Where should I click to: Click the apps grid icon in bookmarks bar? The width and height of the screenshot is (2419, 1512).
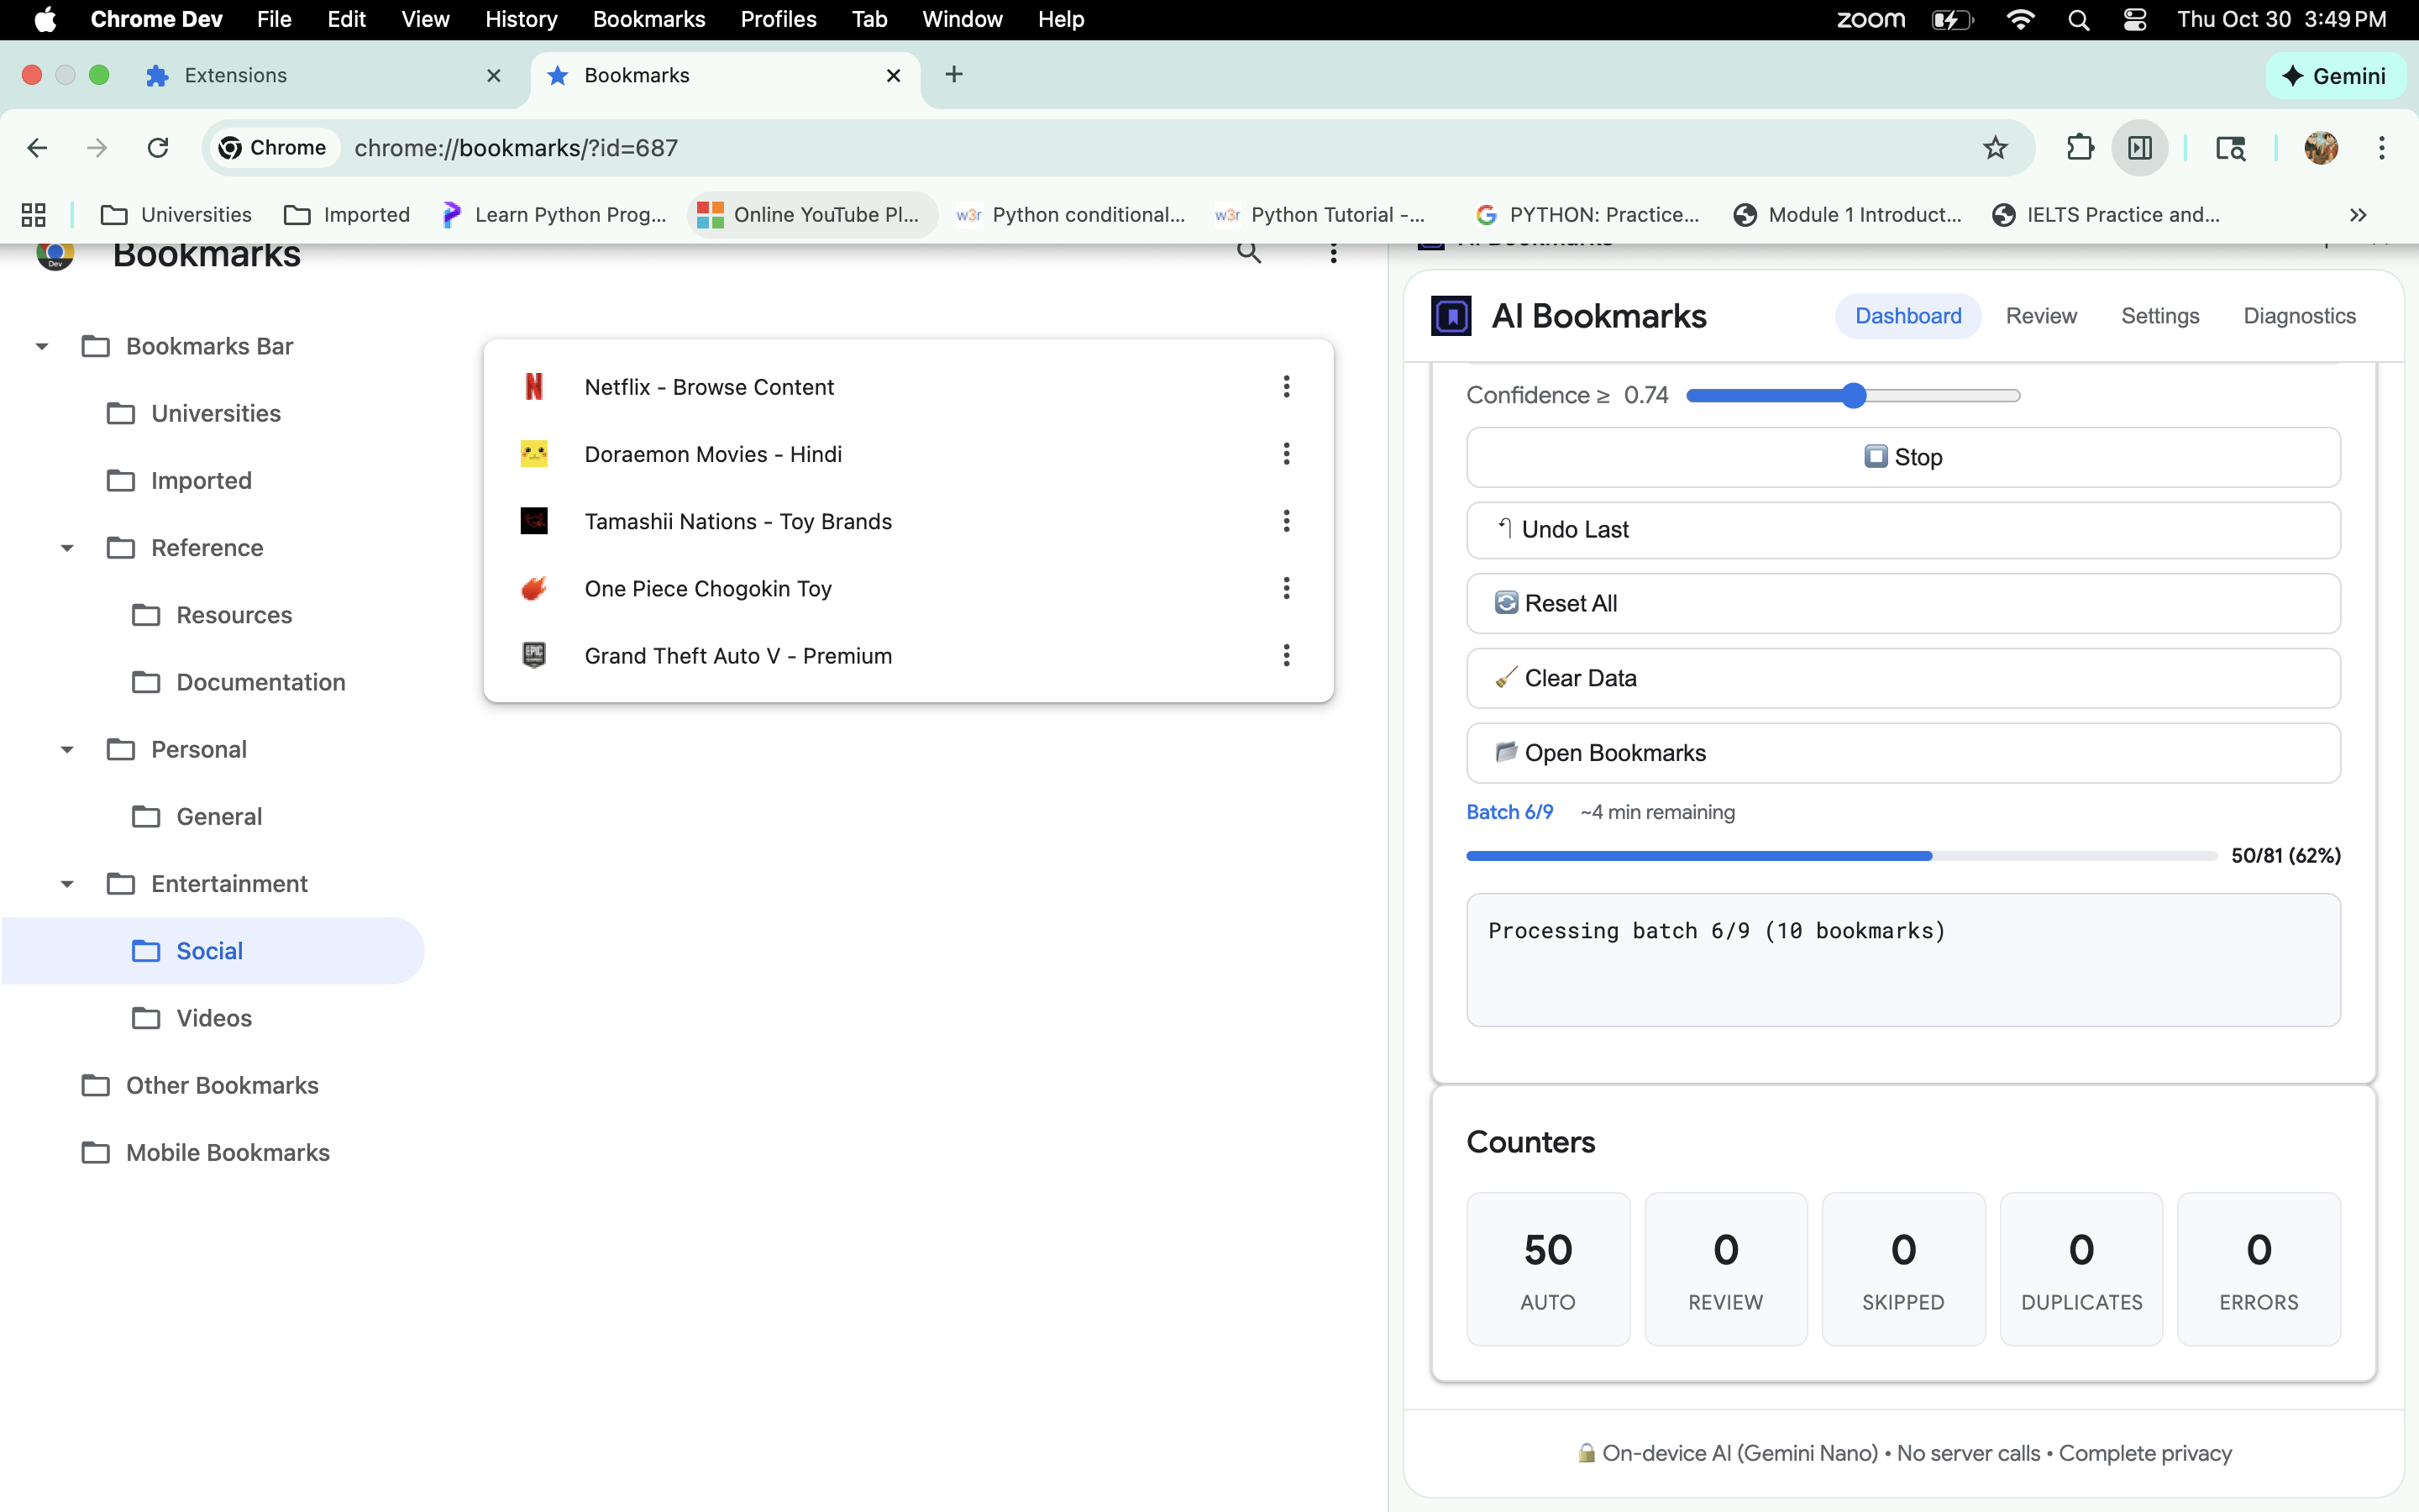[34, 215]
